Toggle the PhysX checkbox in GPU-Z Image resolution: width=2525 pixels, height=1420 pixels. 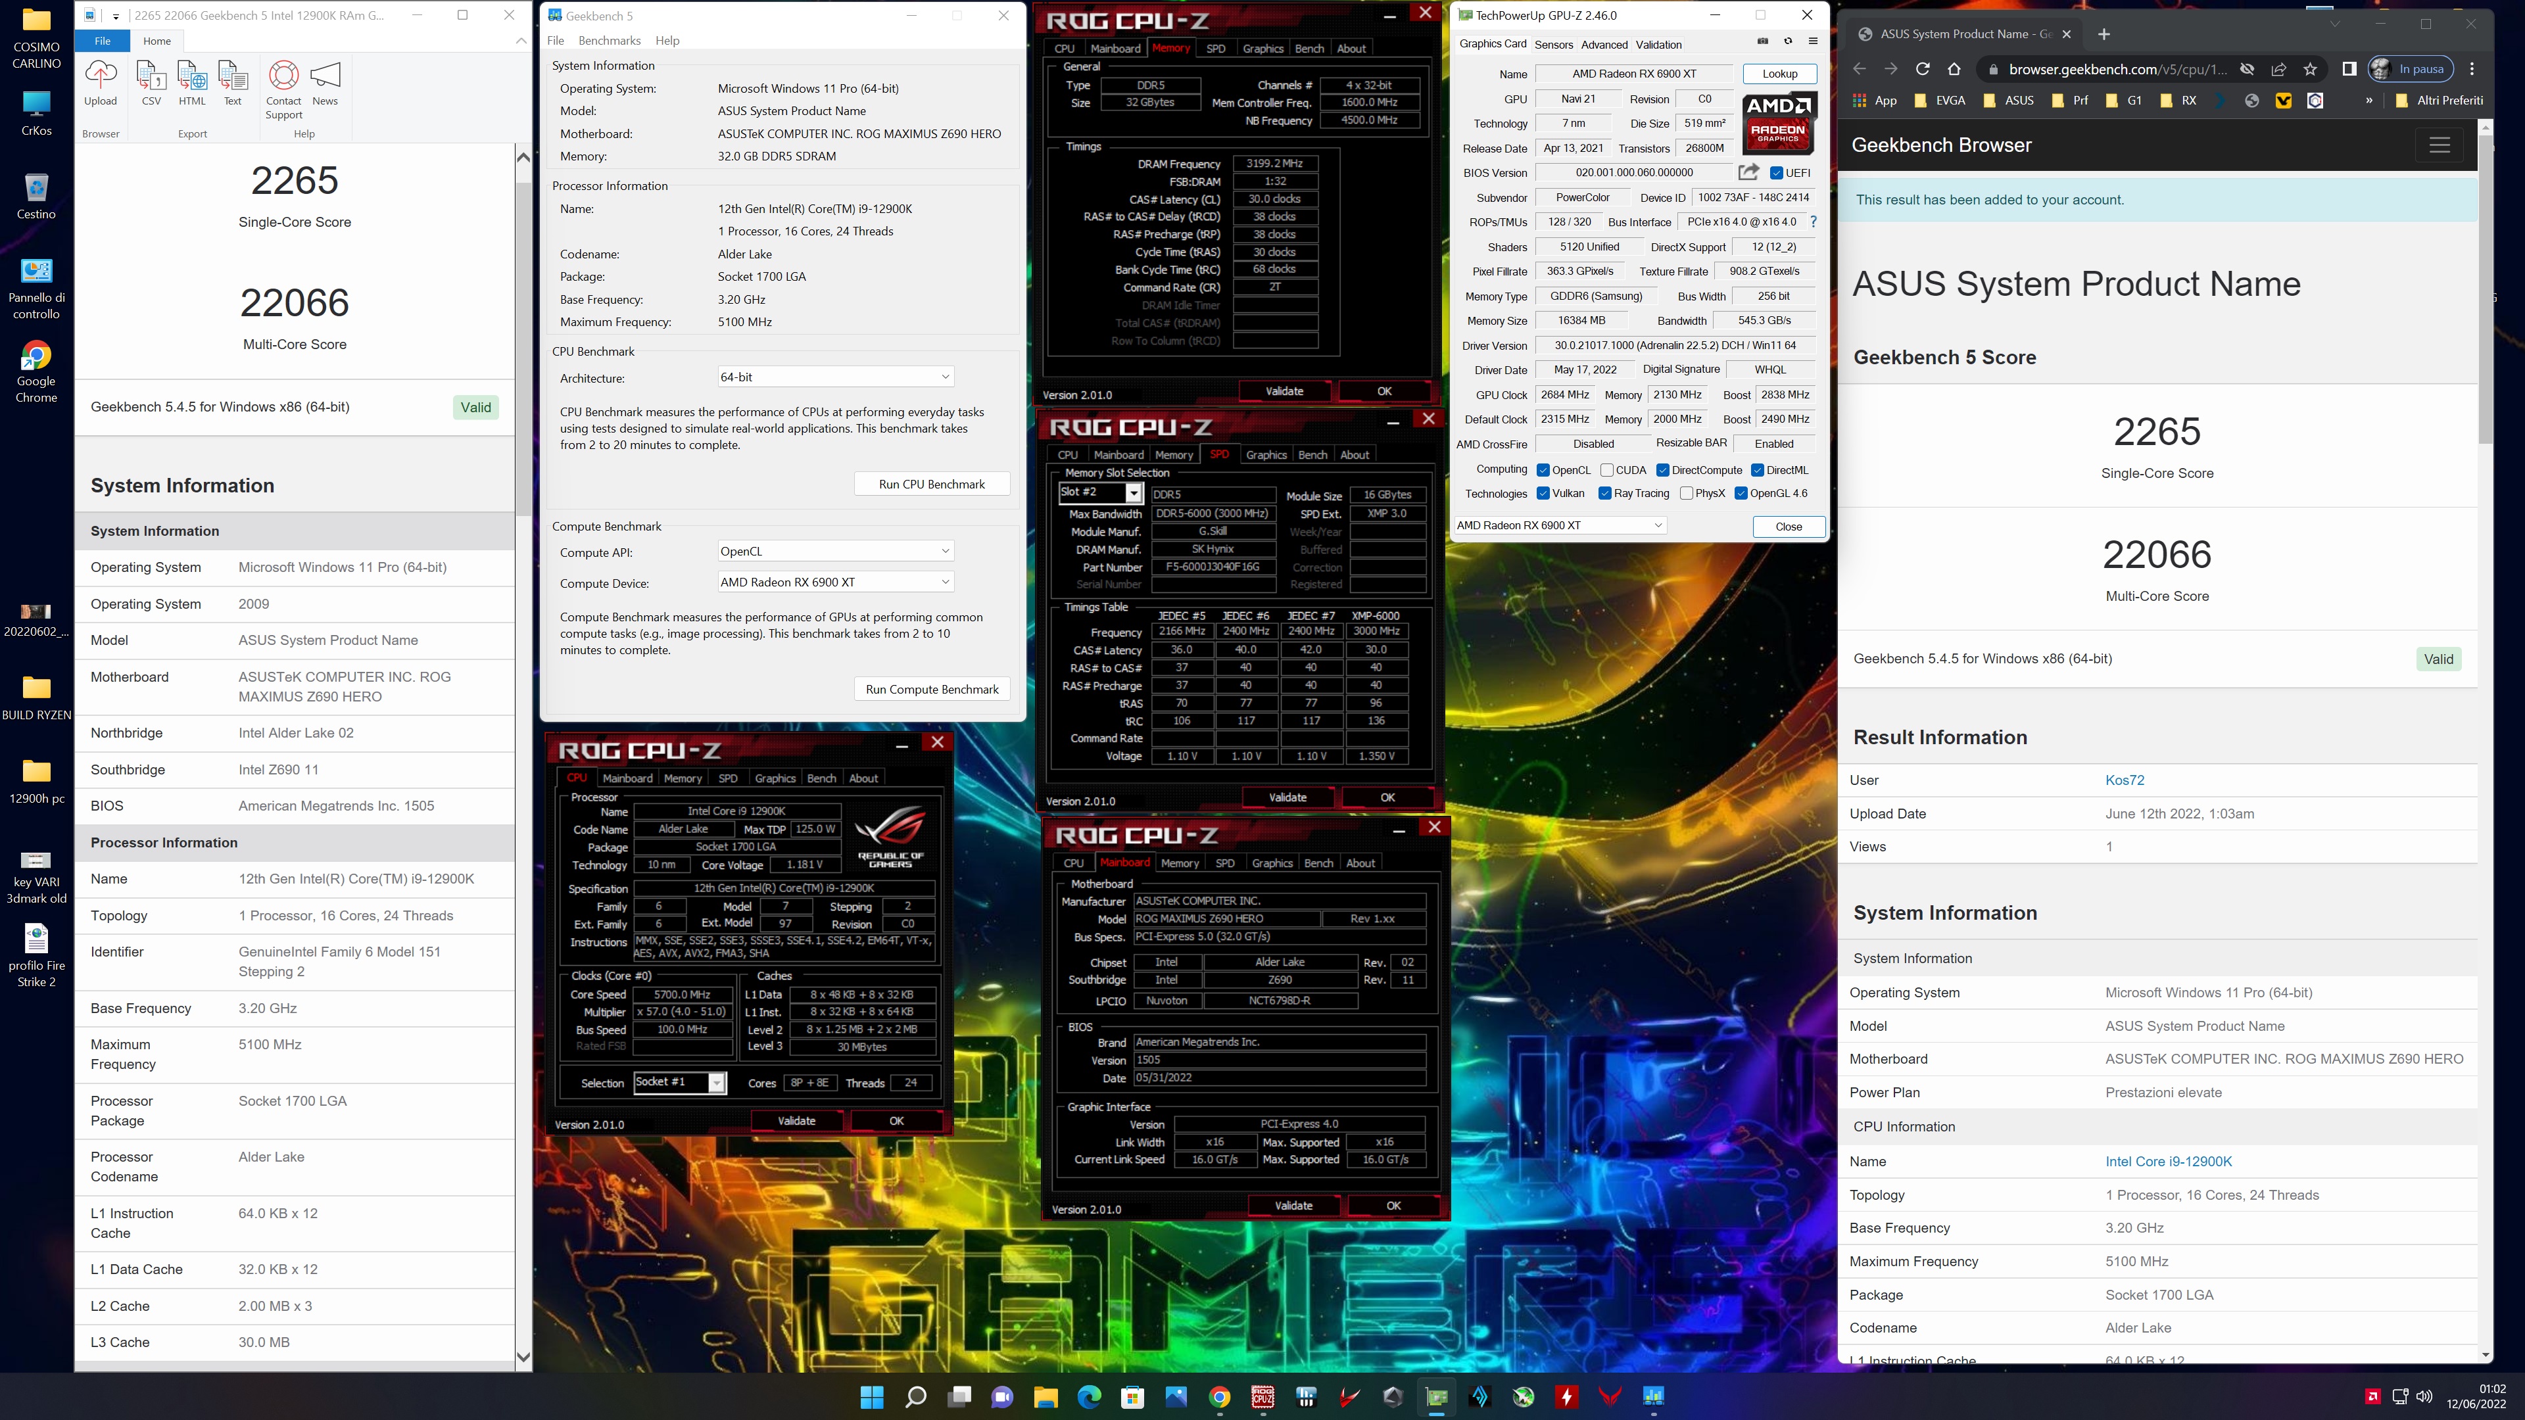(1686, 493)
